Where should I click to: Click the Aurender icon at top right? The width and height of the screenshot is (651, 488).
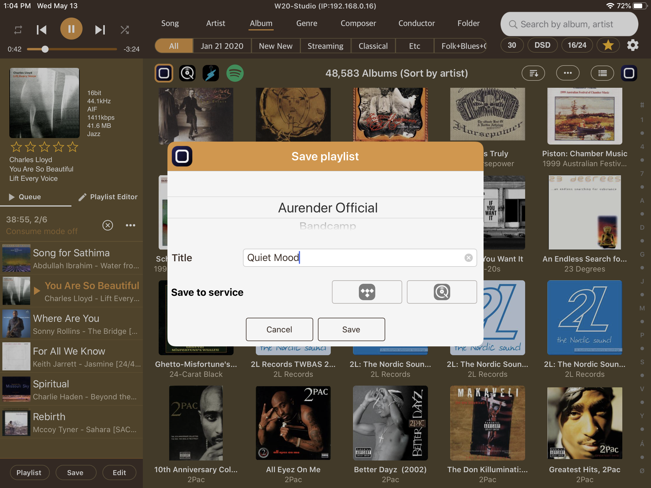[629, 73]
